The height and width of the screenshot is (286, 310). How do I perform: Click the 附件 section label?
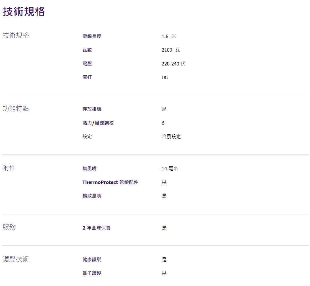coord(9,168)
